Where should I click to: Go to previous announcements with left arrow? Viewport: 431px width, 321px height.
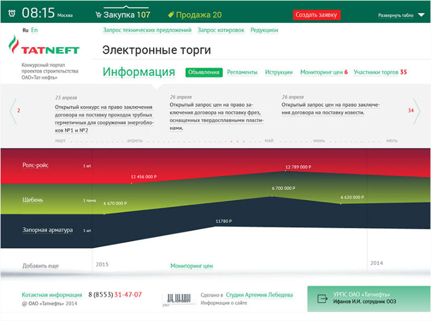pyautogui.click(x=13, y=111)
